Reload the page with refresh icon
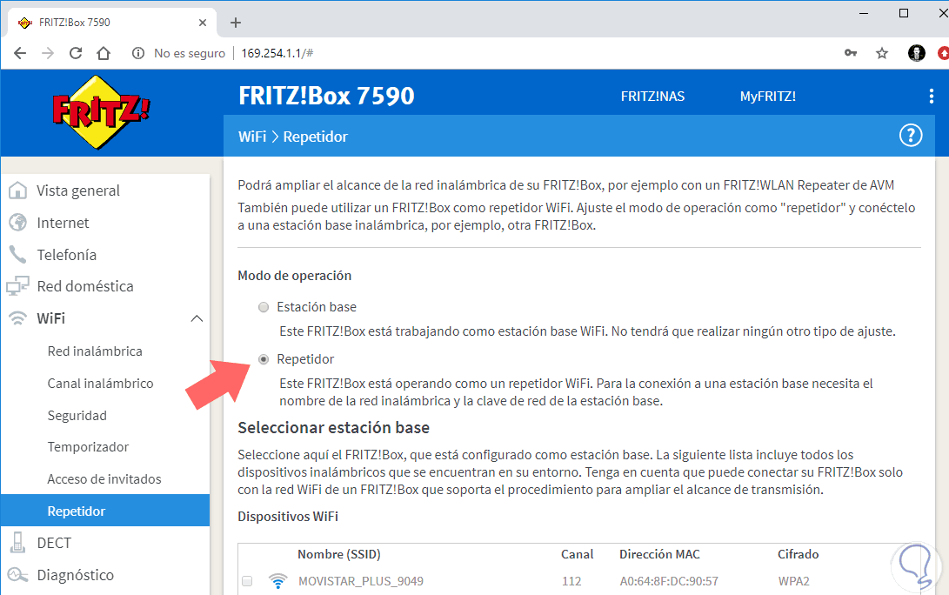The width and height of the screenshot is (949, 595). tap(76, 53)
